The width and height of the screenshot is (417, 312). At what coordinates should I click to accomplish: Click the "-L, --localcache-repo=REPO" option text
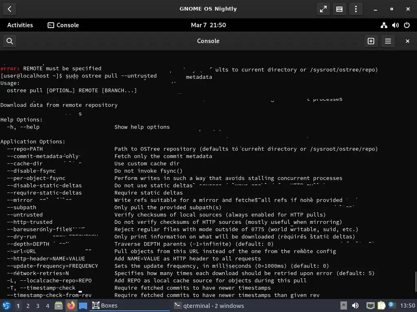49,280
